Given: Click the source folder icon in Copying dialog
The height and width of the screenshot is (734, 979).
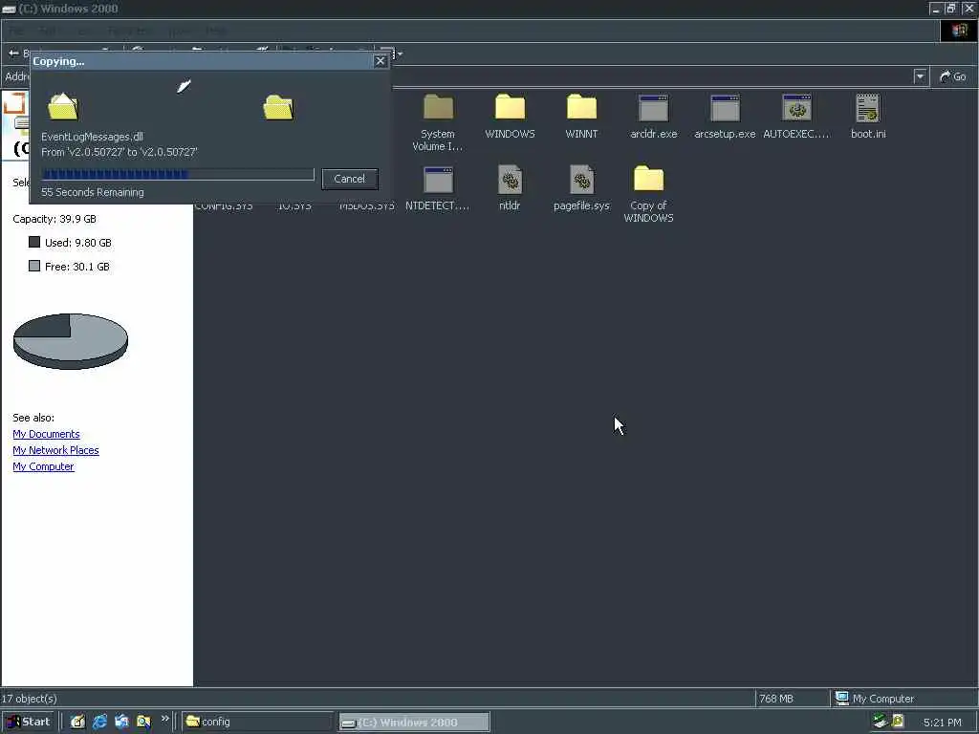Looking at the screenshot, I should click(x=63, y=107).
